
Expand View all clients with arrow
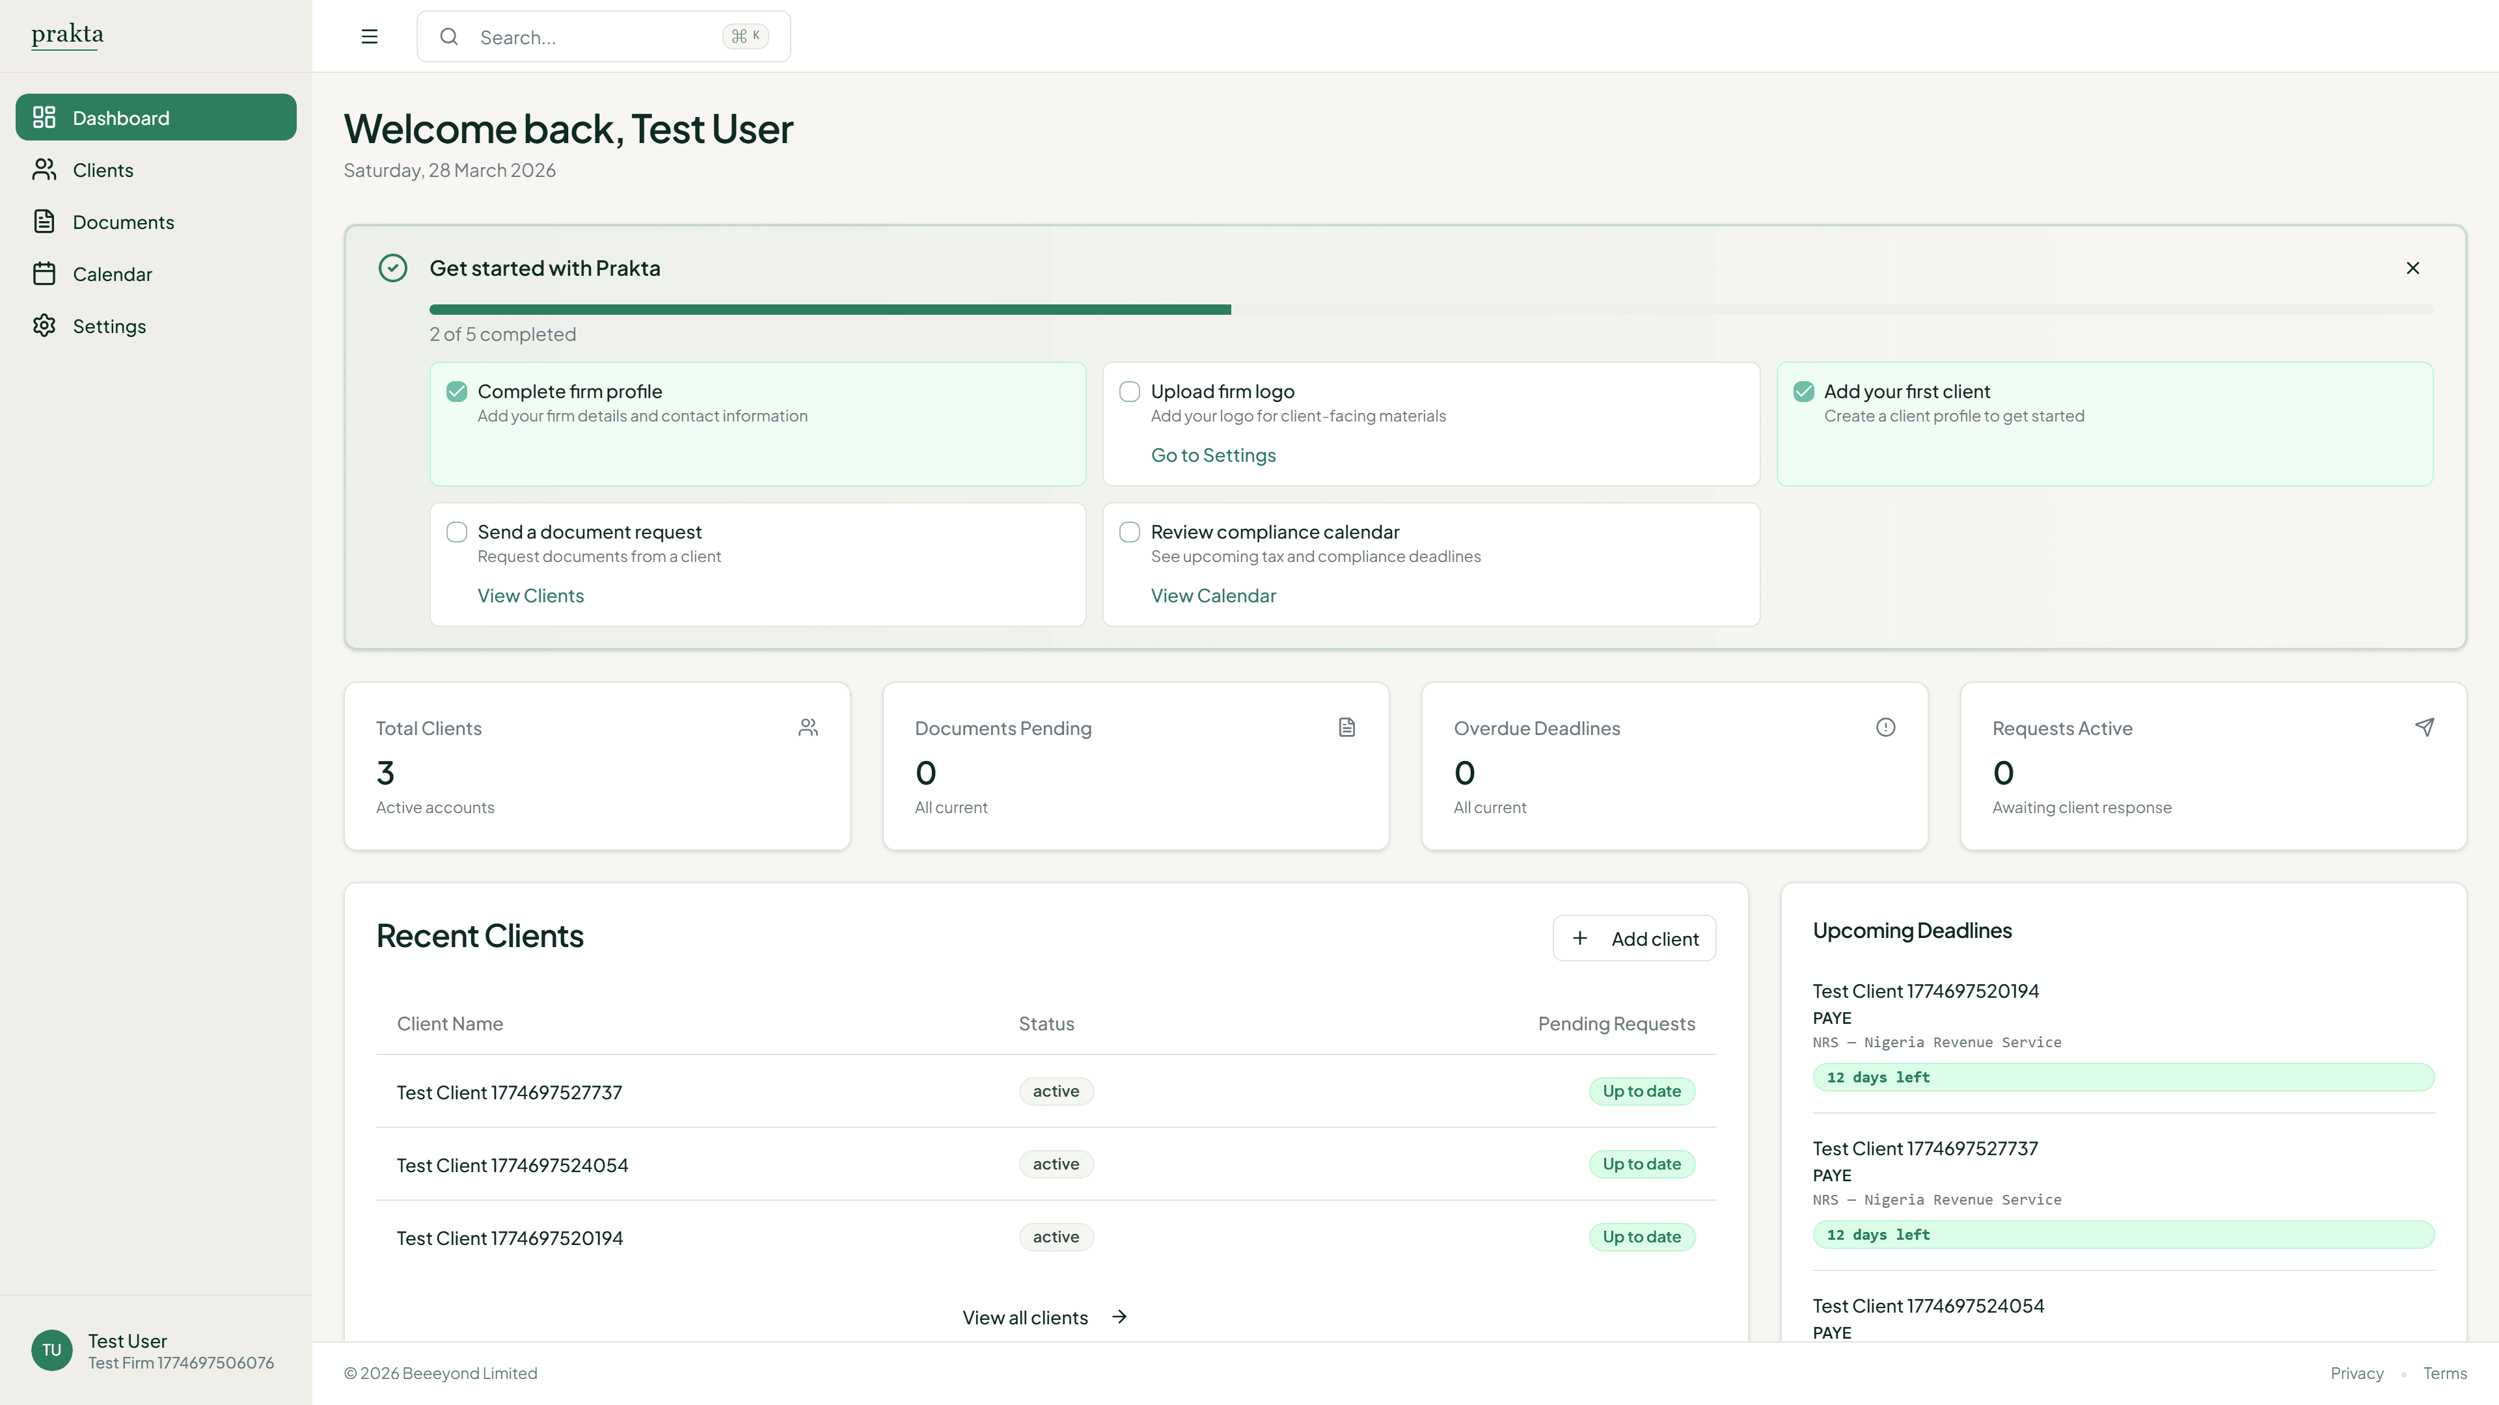[1045, 1317]
